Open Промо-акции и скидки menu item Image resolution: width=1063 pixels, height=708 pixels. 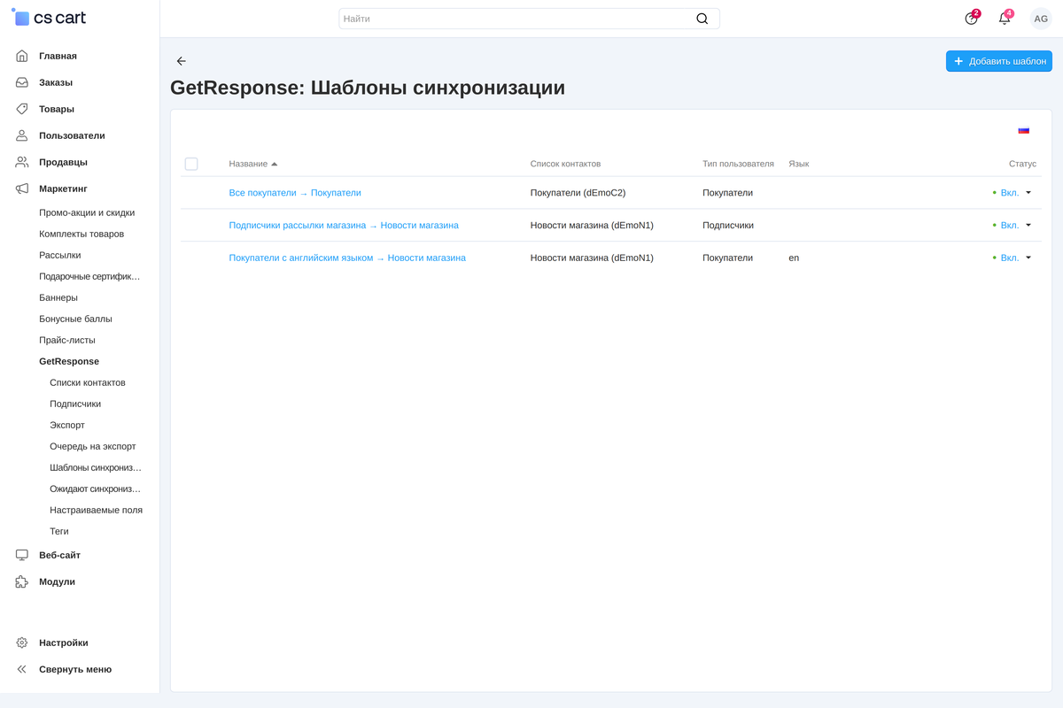click(87, 212)
